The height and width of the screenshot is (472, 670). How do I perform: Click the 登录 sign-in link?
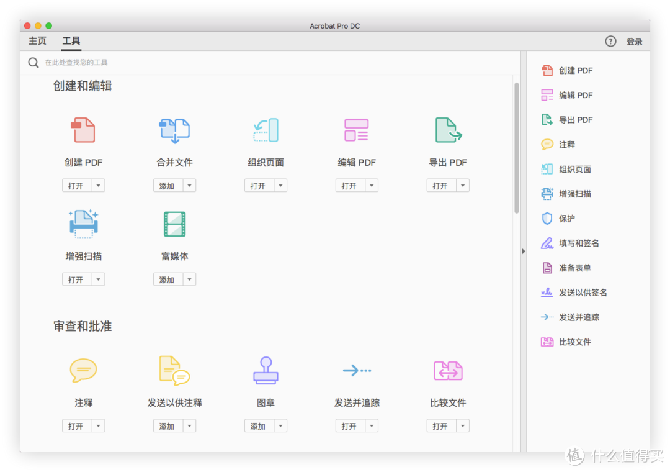pos(634,42)
